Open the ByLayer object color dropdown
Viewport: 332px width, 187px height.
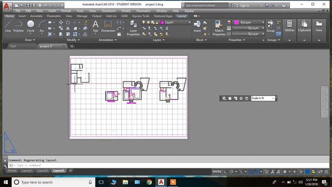pyautogui.click(x=249, y=22)
